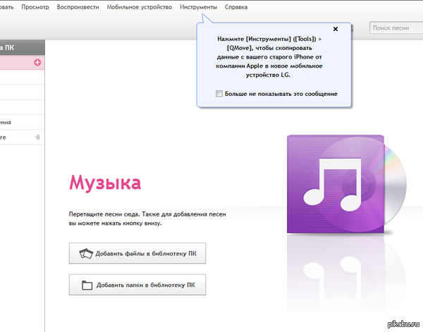The width and height of the screenshot is (423, 332).
Task: Click the photo icon on add-files button
Action: (86, 253)
